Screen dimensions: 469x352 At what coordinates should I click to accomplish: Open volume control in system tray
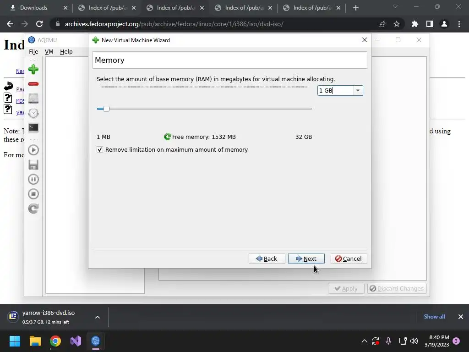414,341
